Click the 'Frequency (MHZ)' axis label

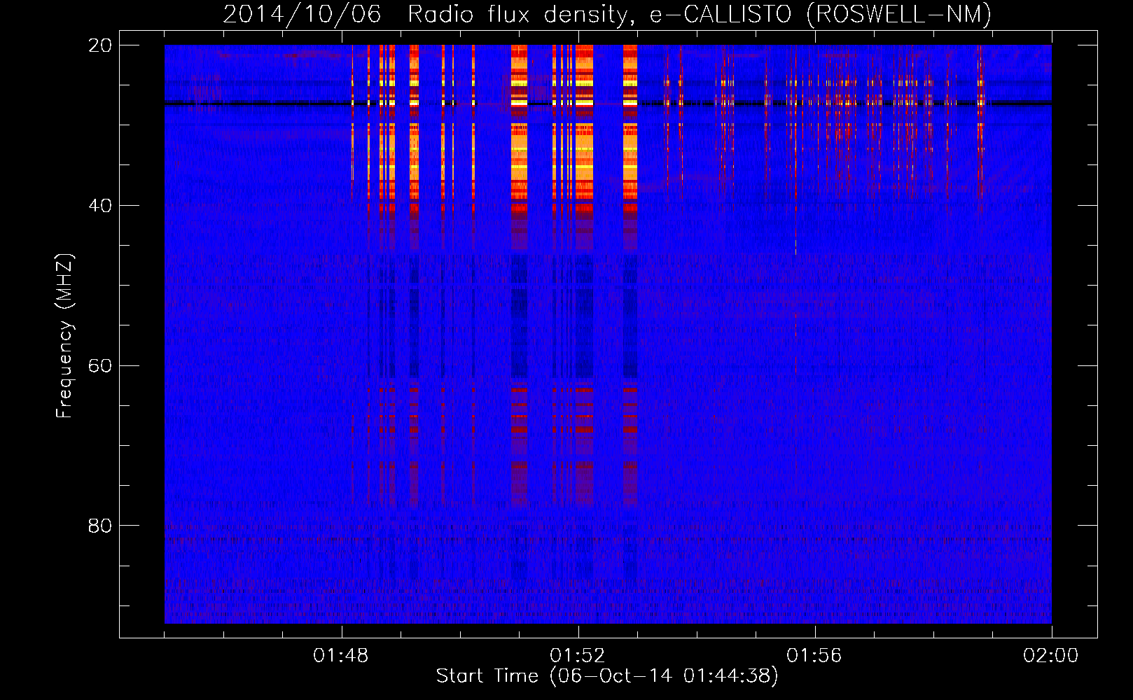point(64,336)
